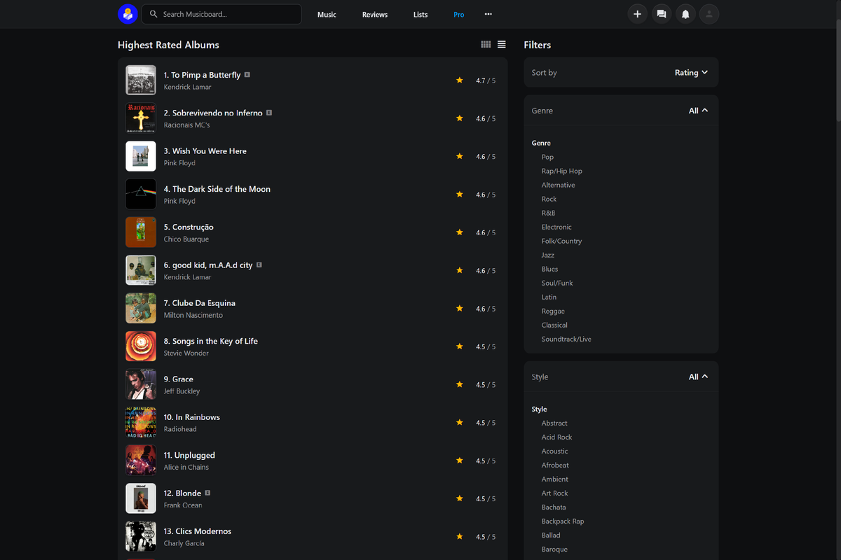Image resolution: width=841 pixels, height=560 pixels.
Task: Select the Latin genre filter
Action: [x=549, y=297]
